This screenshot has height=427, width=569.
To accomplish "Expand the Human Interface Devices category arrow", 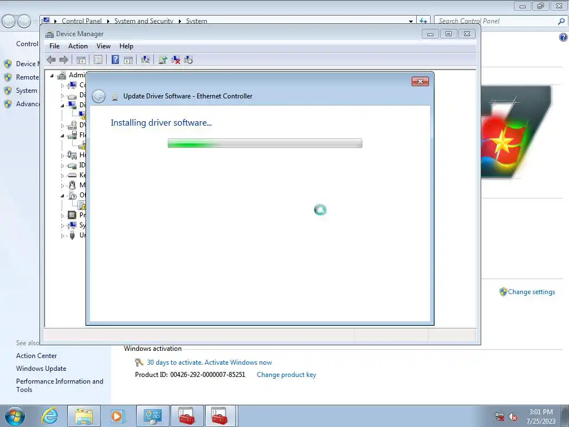I will 62,156.
